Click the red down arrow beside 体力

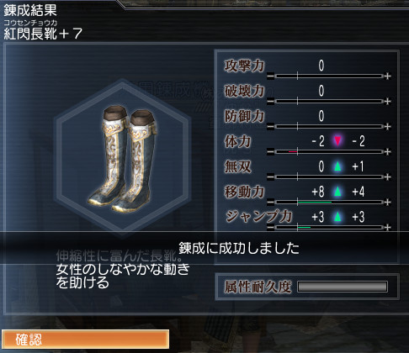[337, 140]
